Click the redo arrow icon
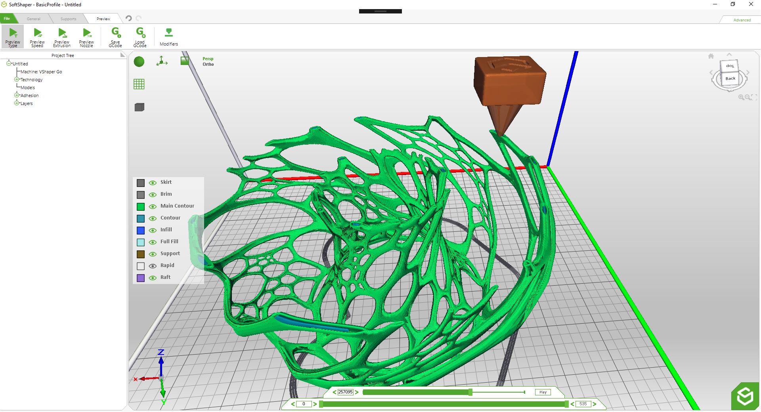The width and height of the screenshot is (761, 412). click(138, 18)
